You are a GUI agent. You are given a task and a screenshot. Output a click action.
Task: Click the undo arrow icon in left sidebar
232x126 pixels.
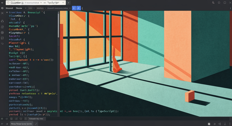coord(2,44)
